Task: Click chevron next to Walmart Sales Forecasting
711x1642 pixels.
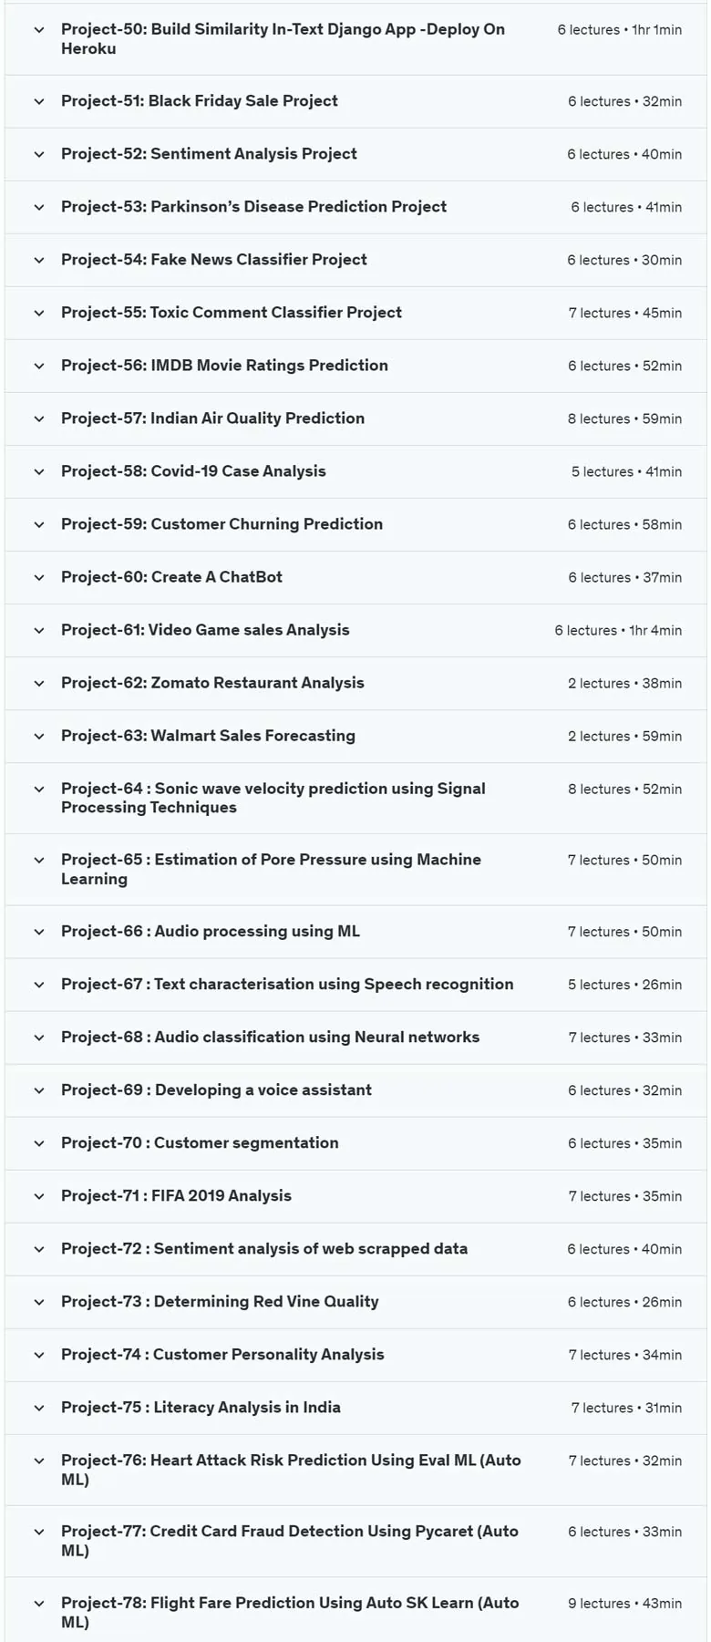Action: [39, 736]
